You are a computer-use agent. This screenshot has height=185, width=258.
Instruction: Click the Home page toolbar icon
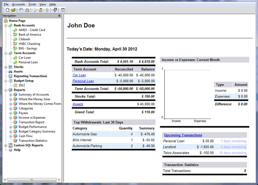coord(27,10)
